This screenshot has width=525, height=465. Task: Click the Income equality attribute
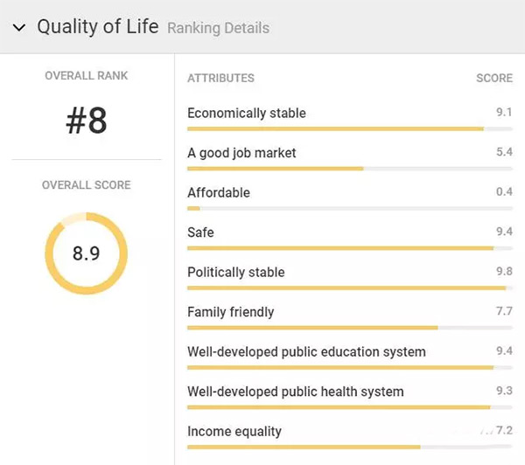(234, 431)
